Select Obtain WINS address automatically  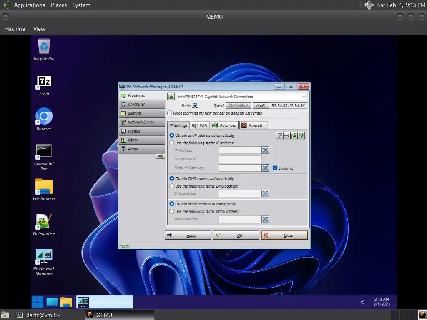click(x=172, y=204)
